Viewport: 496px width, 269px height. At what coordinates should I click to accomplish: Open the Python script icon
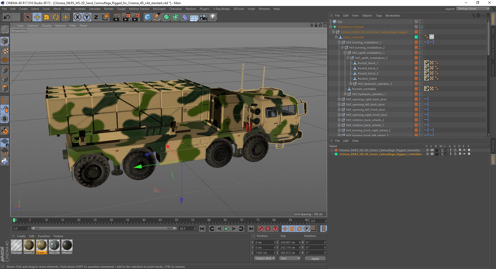coord(5,161)
